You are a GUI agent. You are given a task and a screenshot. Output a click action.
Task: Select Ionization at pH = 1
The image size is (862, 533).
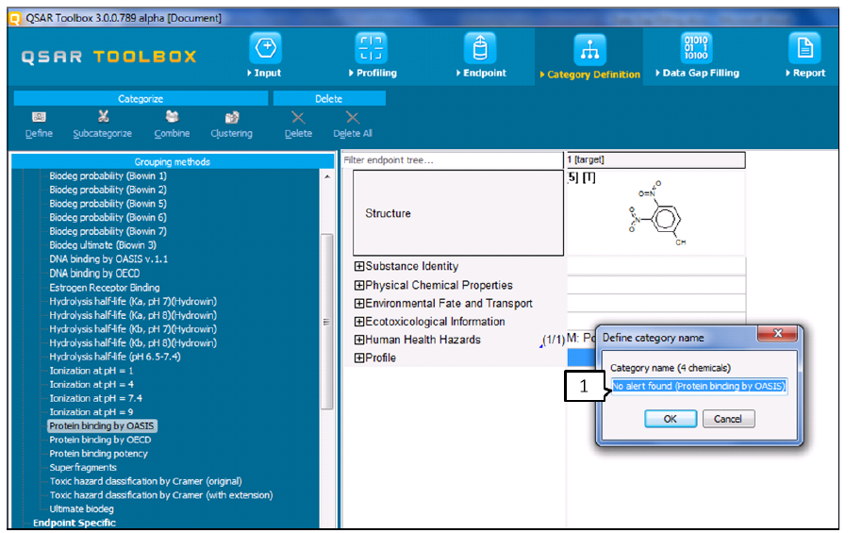[x=91, y=371]
